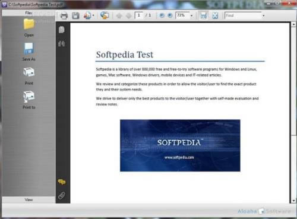Expand the 73% zoom level dropdown
Image resolution: width=297 pixels, height=219 pixels.
[191, 15]
